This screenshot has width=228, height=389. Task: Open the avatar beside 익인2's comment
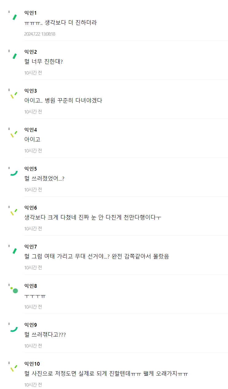[x=14, y=56]
